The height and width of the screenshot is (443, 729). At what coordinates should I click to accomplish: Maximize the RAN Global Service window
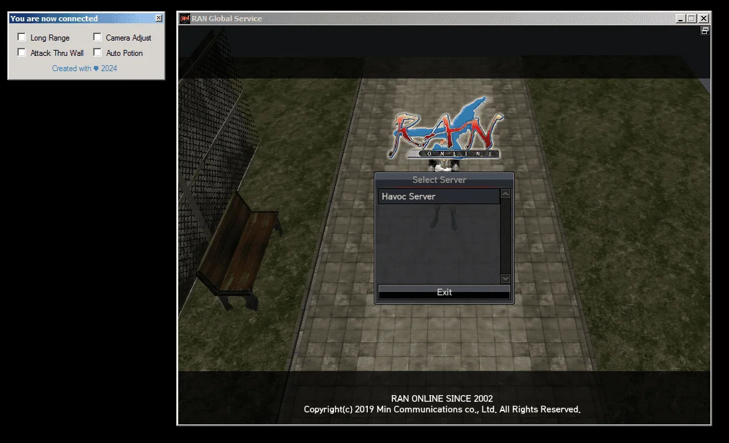pos(691,19)
